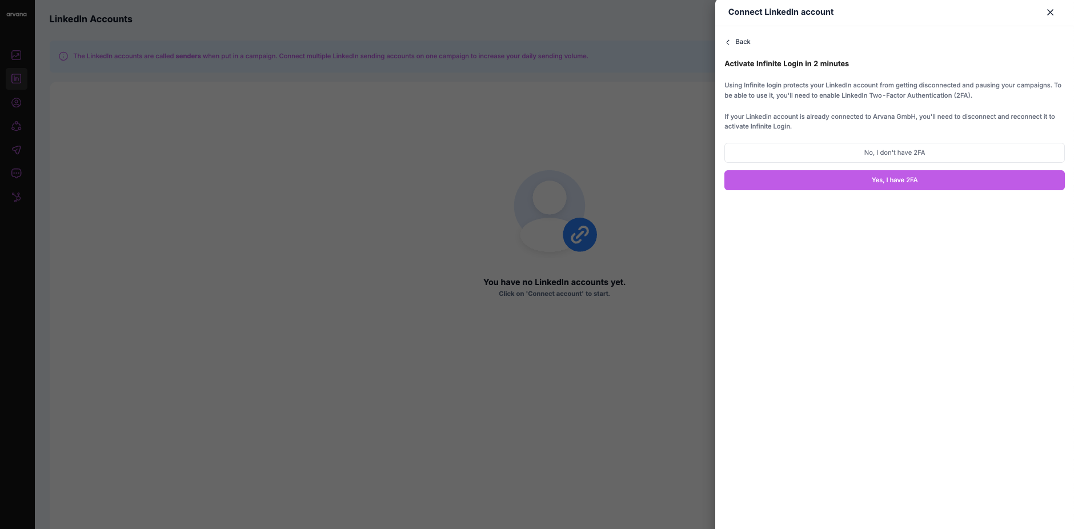Open the paper plane campaigns sidebar icon

17,150
